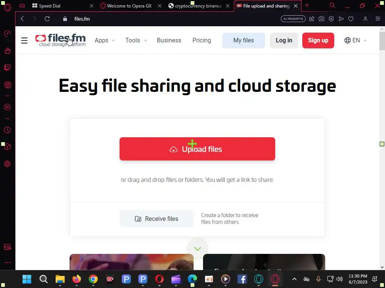The width and height of the screenshot is (385, 288).
Task: Click the snapshot camera icon in address bar
Action: pyautogui.click(x=321, y=19)
